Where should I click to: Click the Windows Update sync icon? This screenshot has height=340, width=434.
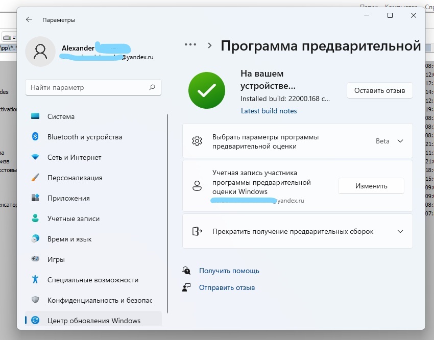(x=35, y=321)
